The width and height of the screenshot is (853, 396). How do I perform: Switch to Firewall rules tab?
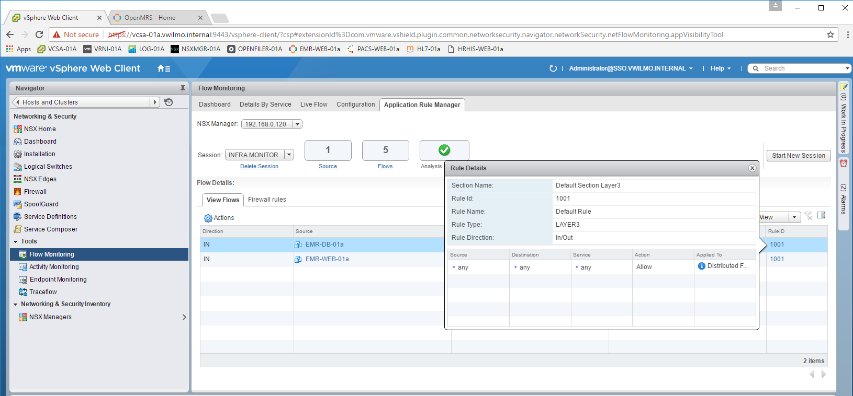pos(267,200)
